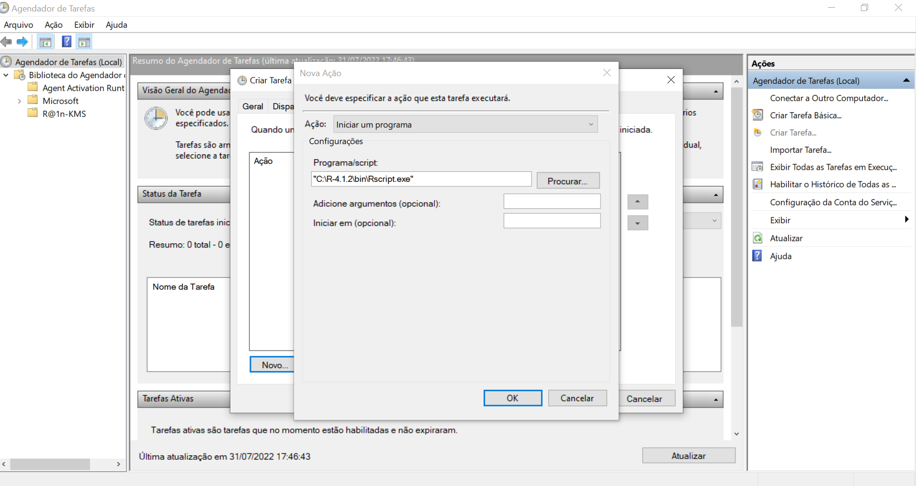Click the Back arrow toolbar icon

(x=6, y=42)
